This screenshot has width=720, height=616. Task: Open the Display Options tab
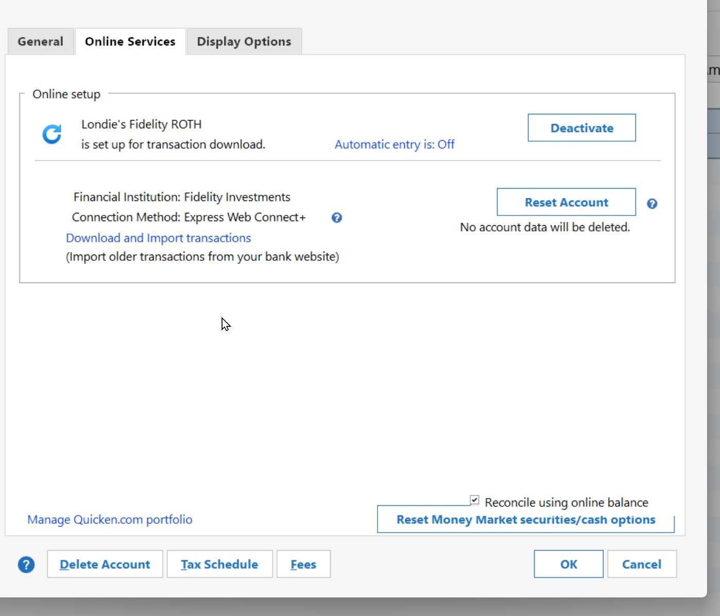pyautogui.click(x=244, y=41)
